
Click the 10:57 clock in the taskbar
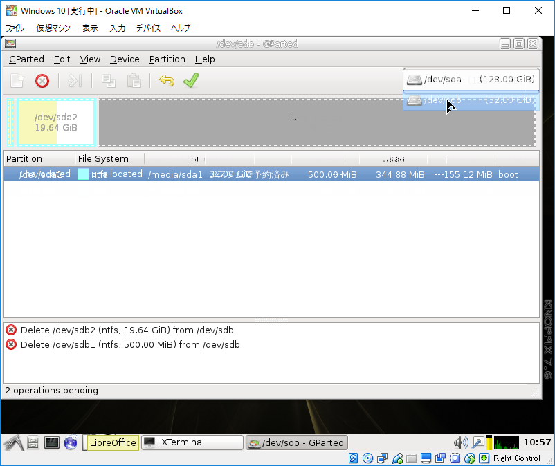[537, 442]
